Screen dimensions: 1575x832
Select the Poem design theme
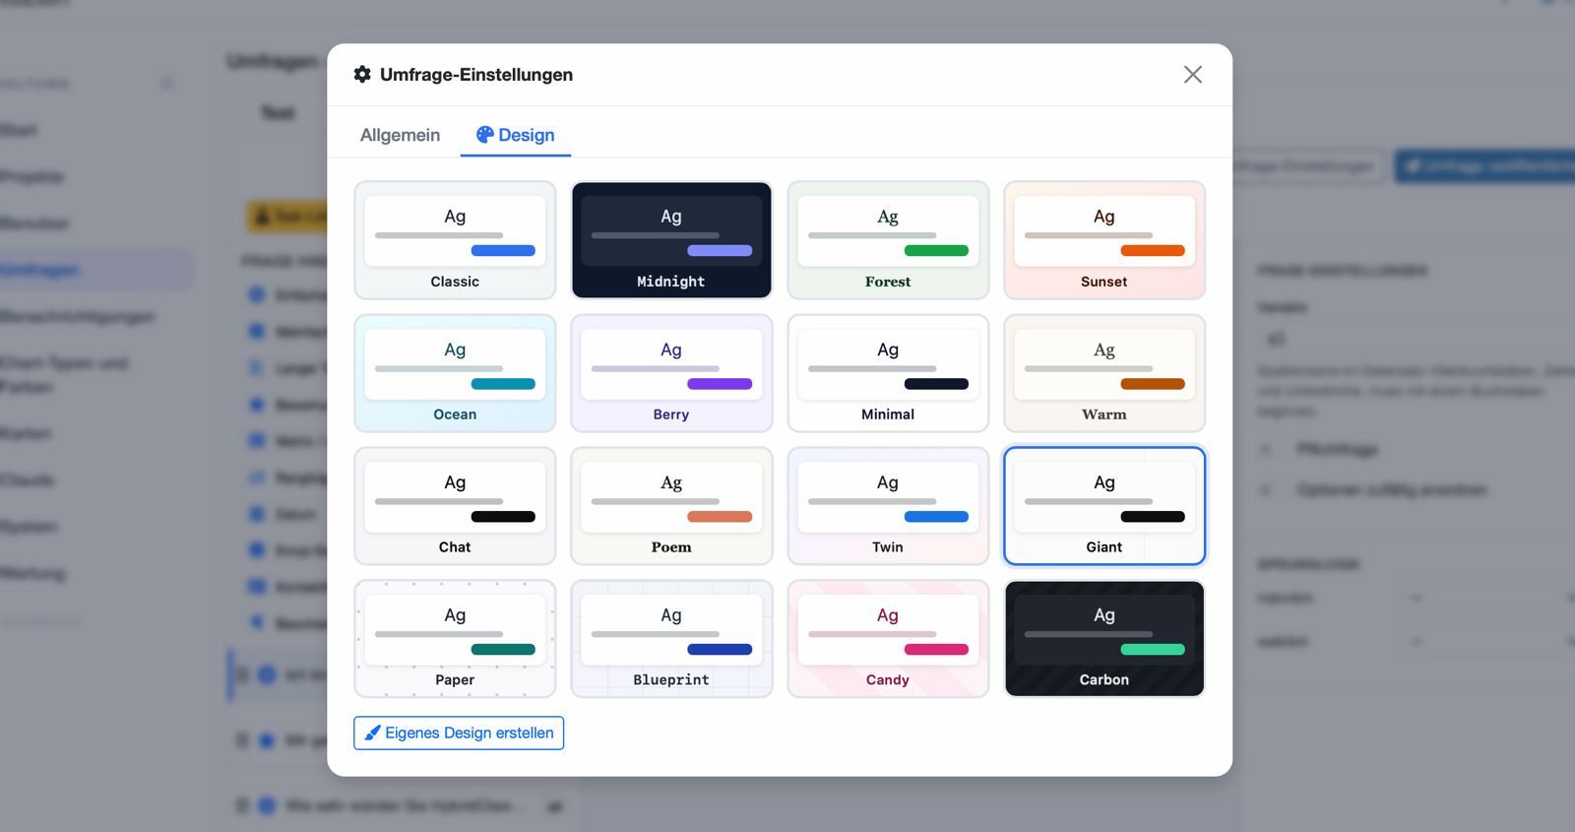(671, 506)
